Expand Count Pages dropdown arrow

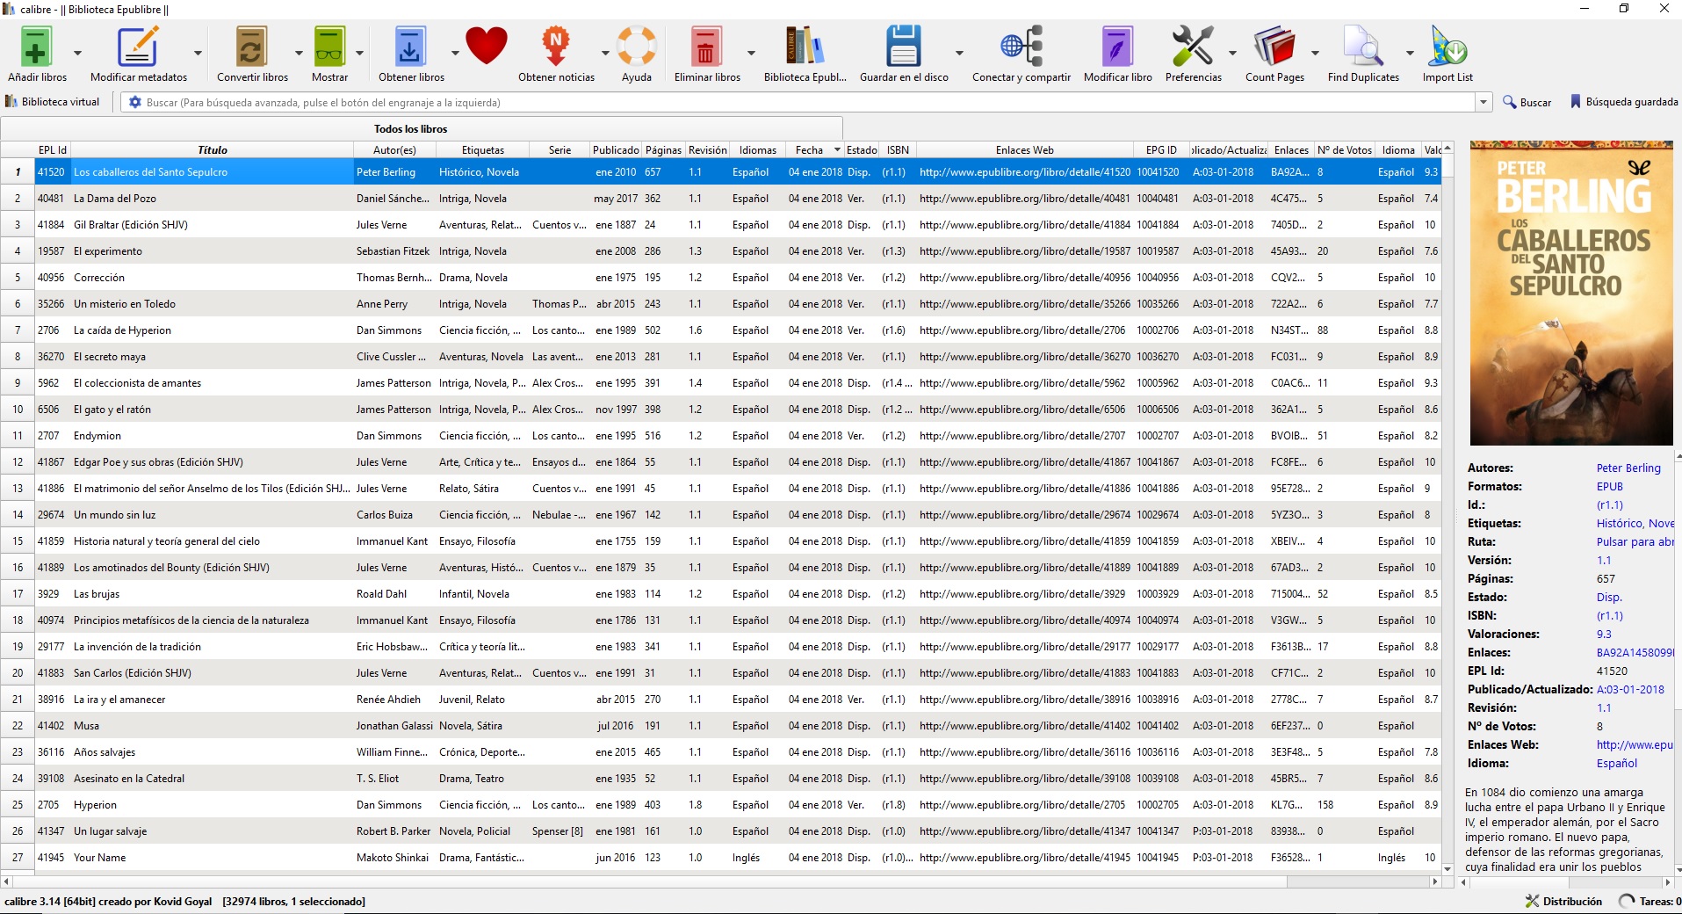pyautogui.click(x=1315, y=53)
